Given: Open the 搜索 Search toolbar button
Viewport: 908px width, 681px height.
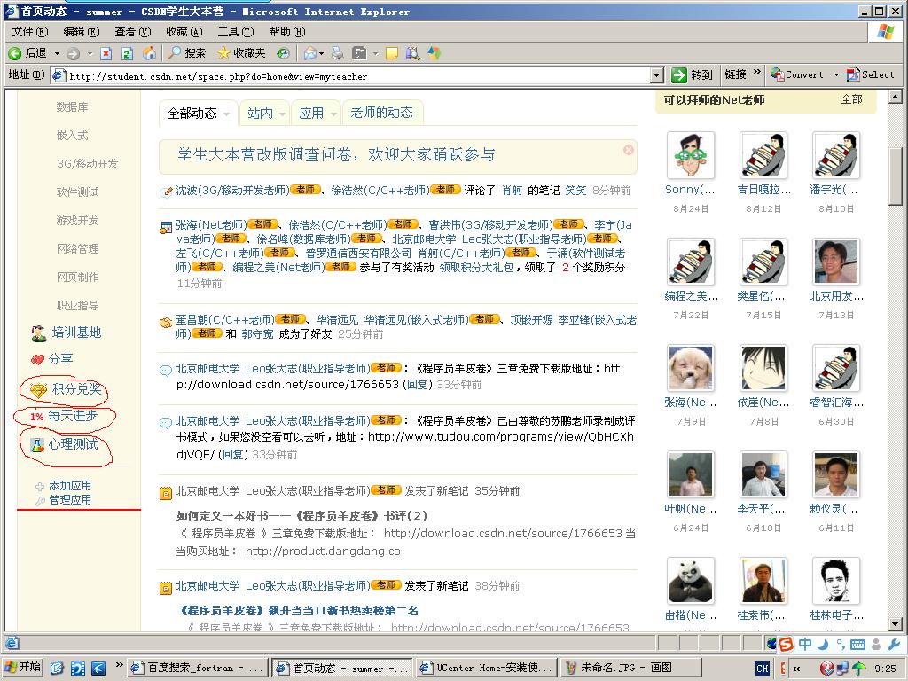Looking at the screenshot, I should tap(186, 53).
